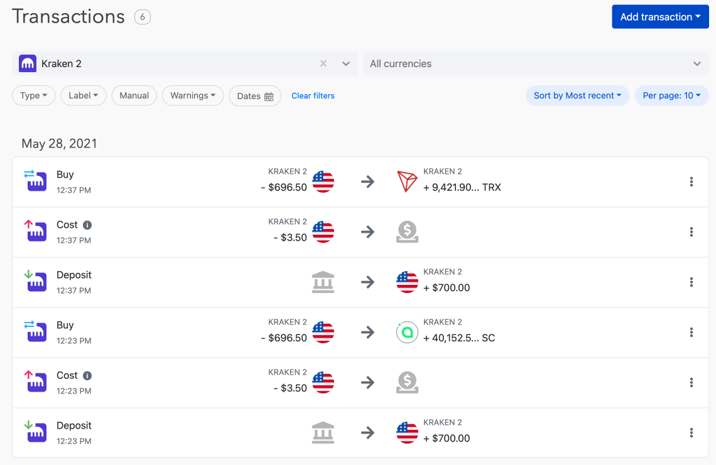716x465 pixels.
Task: Click the Deposit label at 12:23 PM
Action: (x=74, y=425)
